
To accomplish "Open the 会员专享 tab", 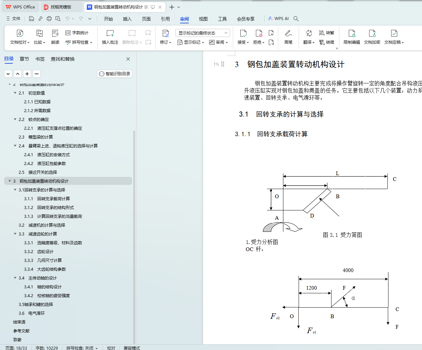I will (x=246, y=19).
